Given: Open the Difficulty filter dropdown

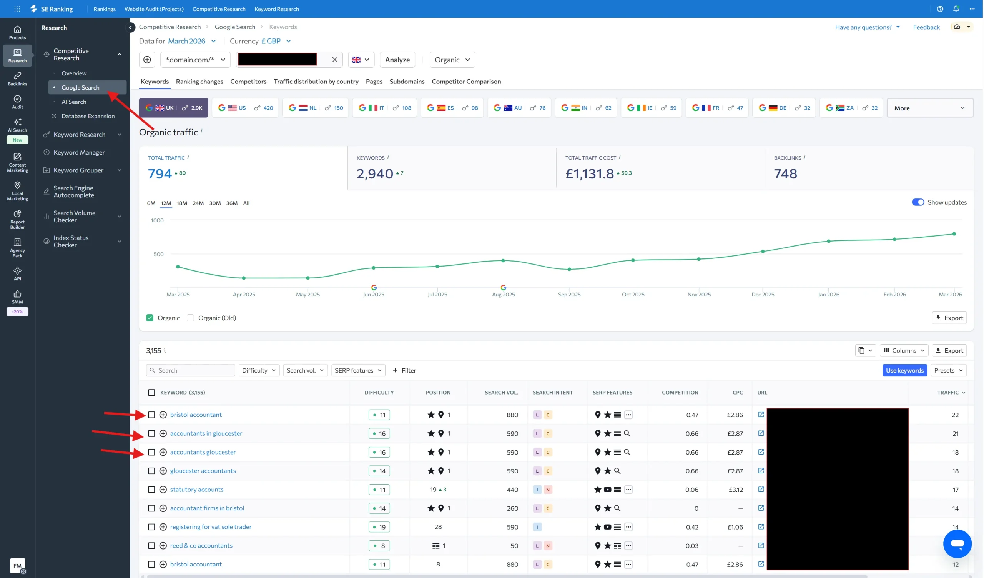Looking at the screenshot, I should (x=259, y=370).
